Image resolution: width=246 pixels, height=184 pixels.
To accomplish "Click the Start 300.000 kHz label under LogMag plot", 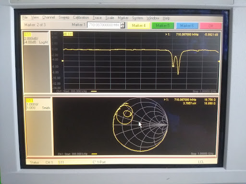I will (75, 91).
